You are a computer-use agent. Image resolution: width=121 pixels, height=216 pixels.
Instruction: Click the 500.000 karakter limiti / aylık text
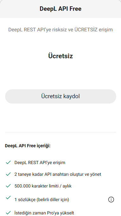[x=43, y=186]
